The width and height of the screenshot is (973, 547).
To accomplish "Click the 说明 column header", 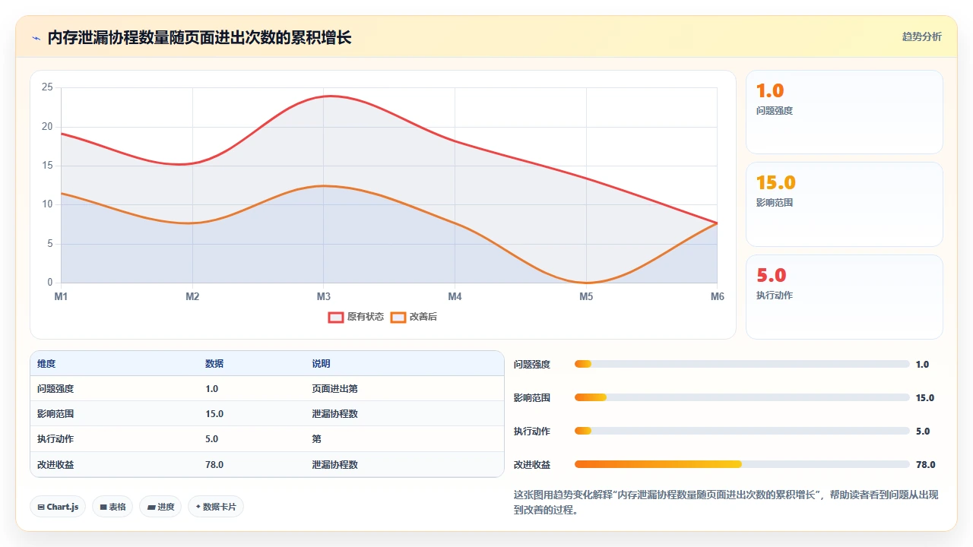I will (321, 364).
